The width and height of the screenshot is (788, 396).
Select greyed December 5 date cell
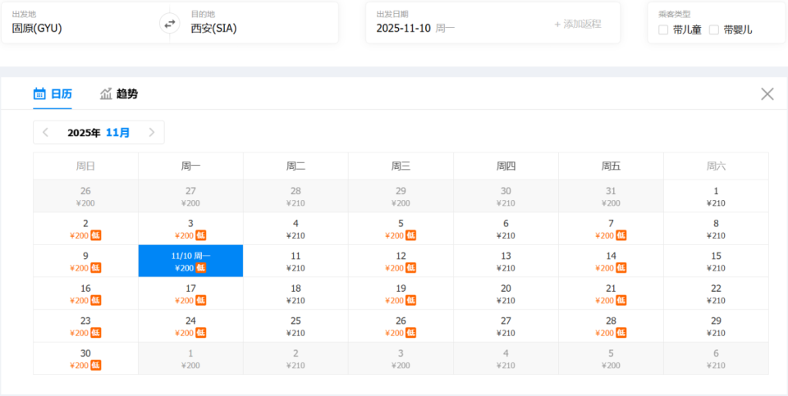pyautogui.click(x=611, y=358)
